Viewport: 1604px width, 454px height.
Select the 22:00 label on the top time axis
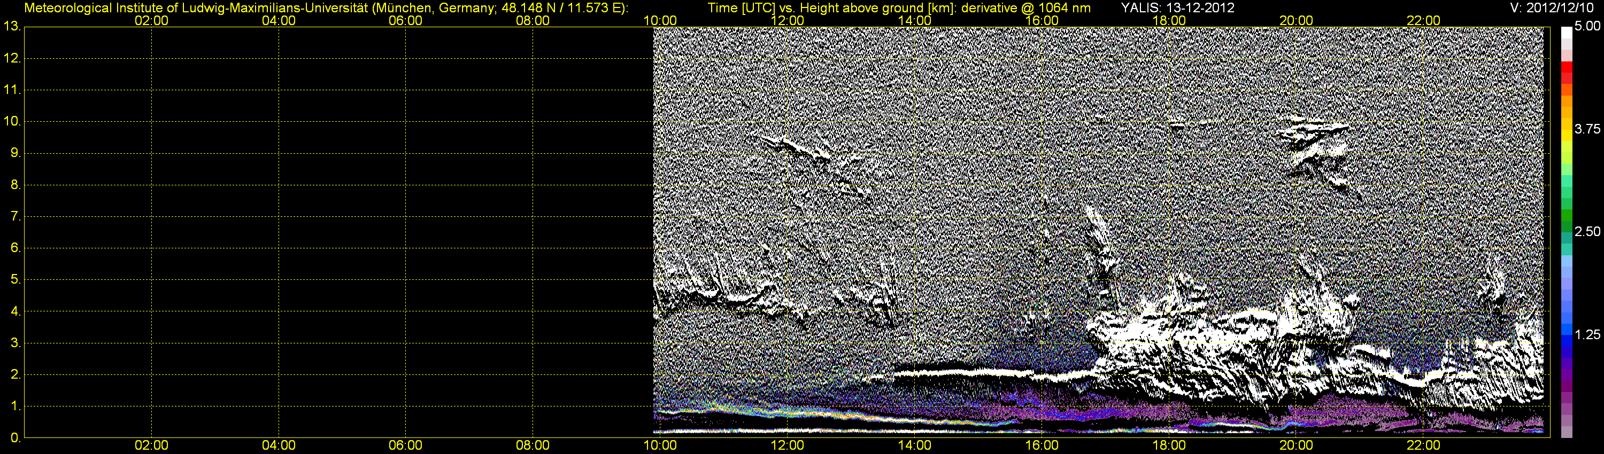click(1423, 20)
